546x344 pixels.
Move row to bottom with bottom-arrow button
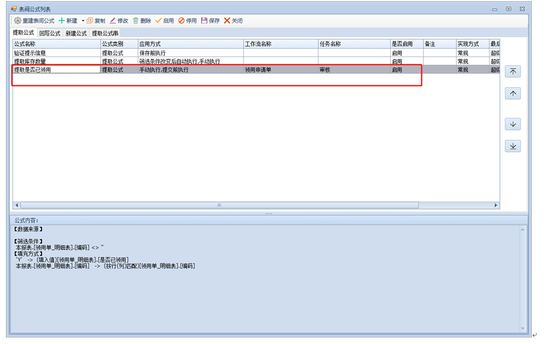(x=513, y=146)
